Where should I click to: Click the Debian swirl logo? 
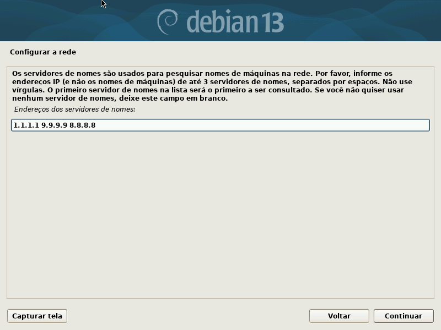pyautogui.click(x=168, y=22)
